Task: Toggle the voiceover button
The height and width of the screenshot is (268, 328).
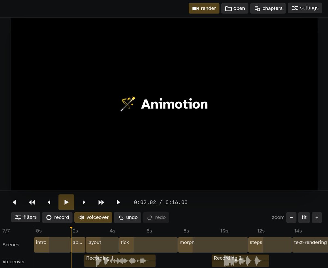Action: pyautogui.click(x=93, y=217)
